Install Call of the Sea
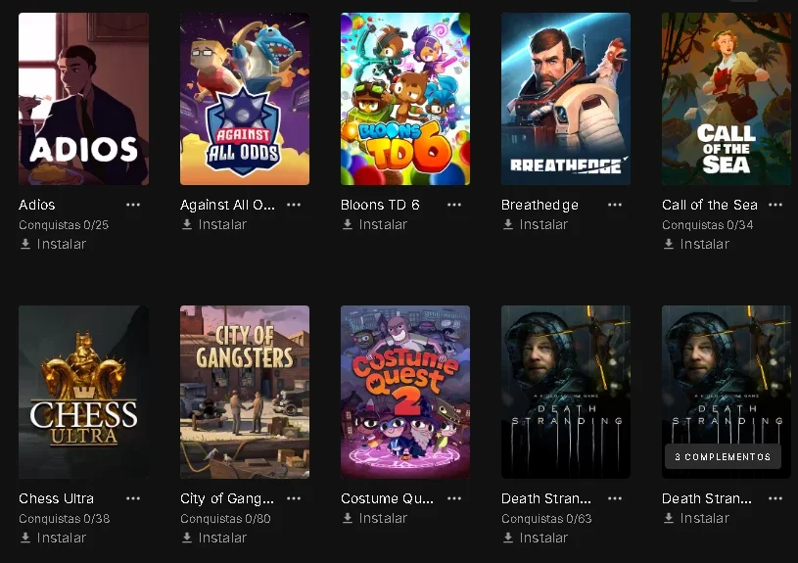This screenshot has height=563, width=798. [x=696, y=245]
